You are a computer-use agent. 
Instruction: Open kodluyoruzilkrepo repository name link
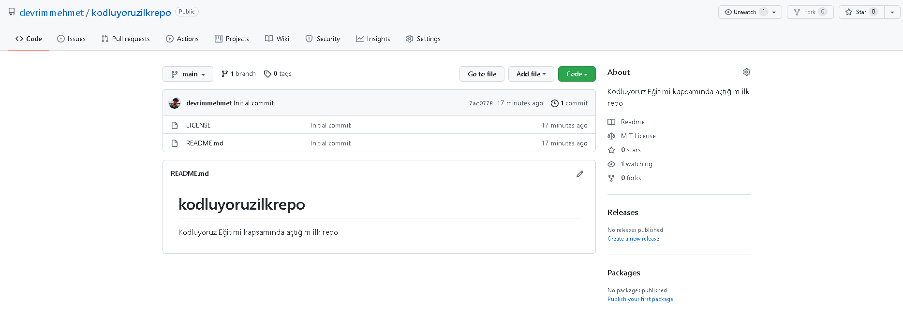(x=131, y=13)
